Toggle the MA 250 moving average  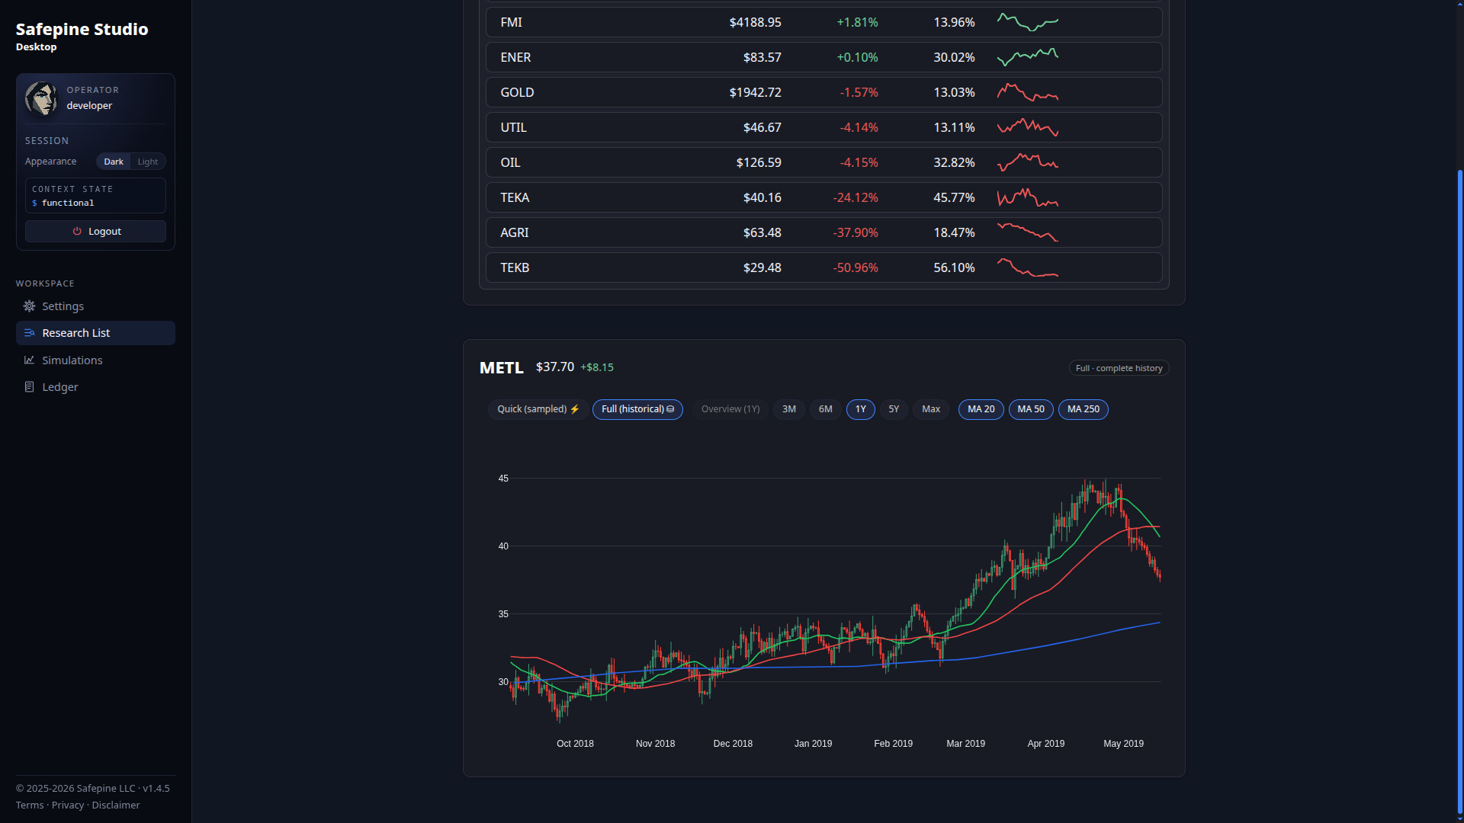coord(1083,409)
